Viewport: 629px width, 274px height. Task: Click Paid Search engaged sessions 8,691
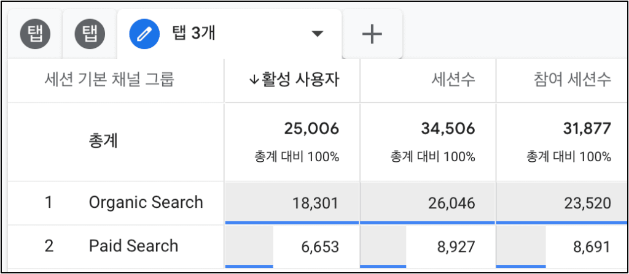(x=592, y=247)
